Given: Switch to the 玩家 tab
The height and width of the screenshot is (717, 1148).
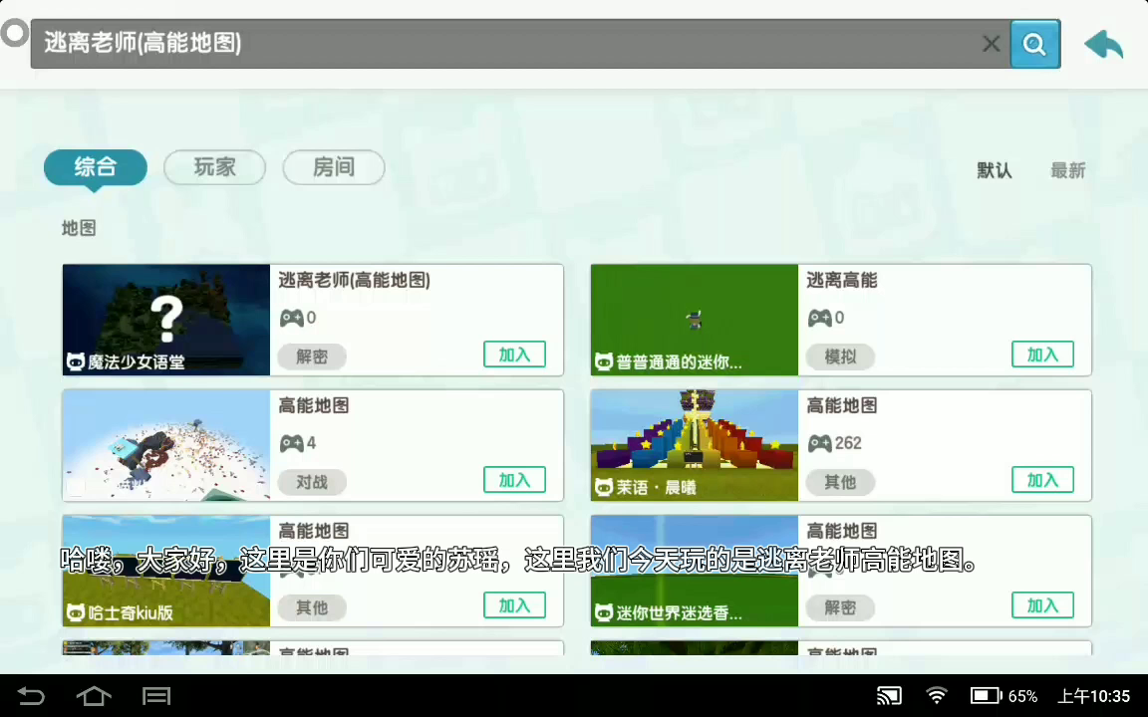Looking at the screenshot, I should [214, 167].
